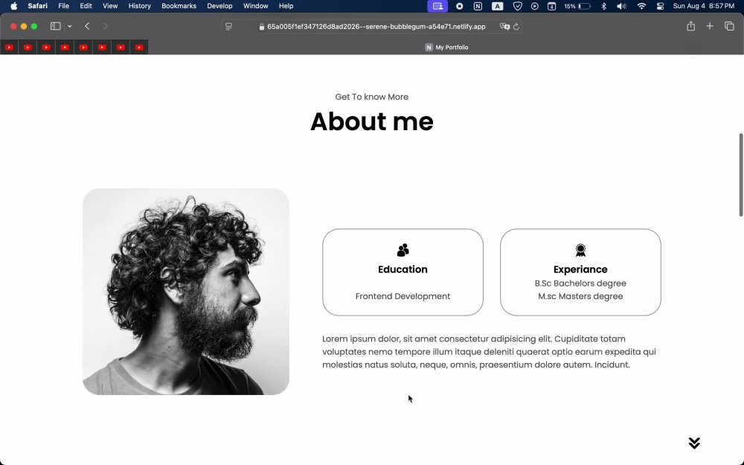Open the Notion menu bar icon

[x=478, y=6]
